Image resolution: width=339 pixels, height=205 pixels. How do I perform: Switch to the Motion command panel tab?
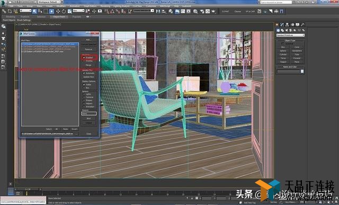pyautogui.click(x=292, y=25)
